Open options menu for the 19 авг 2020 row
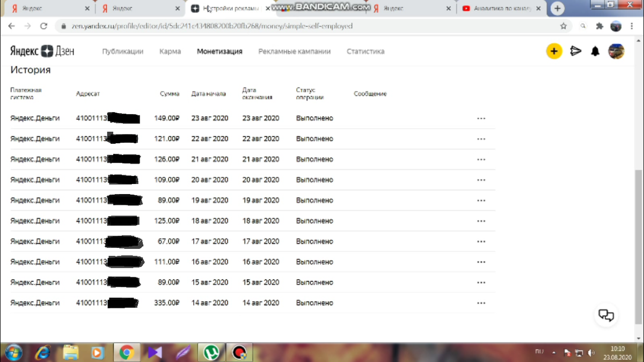This screenshot has width=644, height=362. point(481,201)
